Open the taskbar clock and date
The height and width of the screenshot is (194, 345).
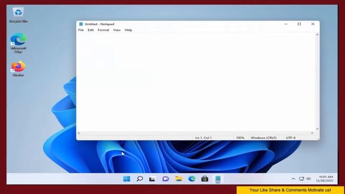[x=325, y=178]
